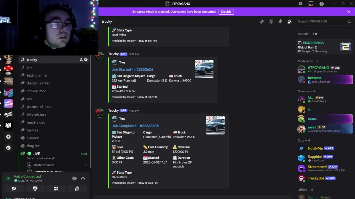This screenshot has height=199, width=355.
Task: Open the soundboard icon
Action: [x=77, y=188]
